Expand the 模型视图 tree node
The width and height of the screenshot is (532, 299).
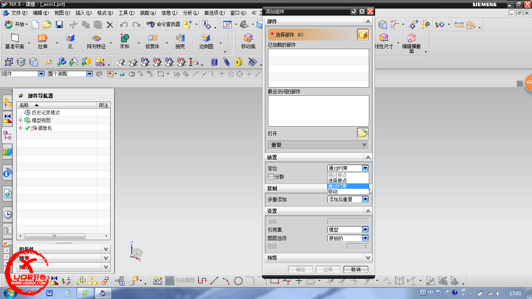20,120
